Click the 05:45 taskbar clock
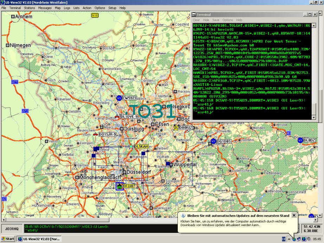The width and height of the screenshot is (324, 243). pyautogui.click(x=317, y=239)
